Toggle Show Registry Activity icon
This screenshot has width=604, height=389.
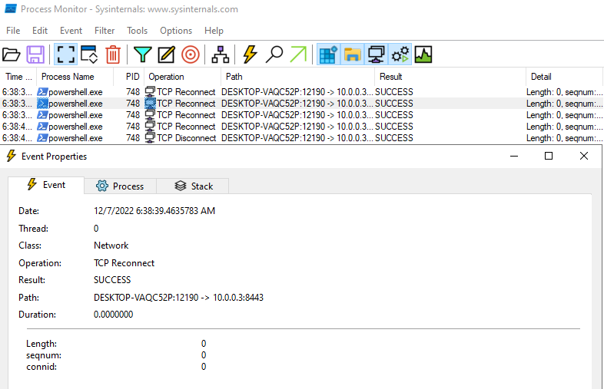click(x=329, y=54)
